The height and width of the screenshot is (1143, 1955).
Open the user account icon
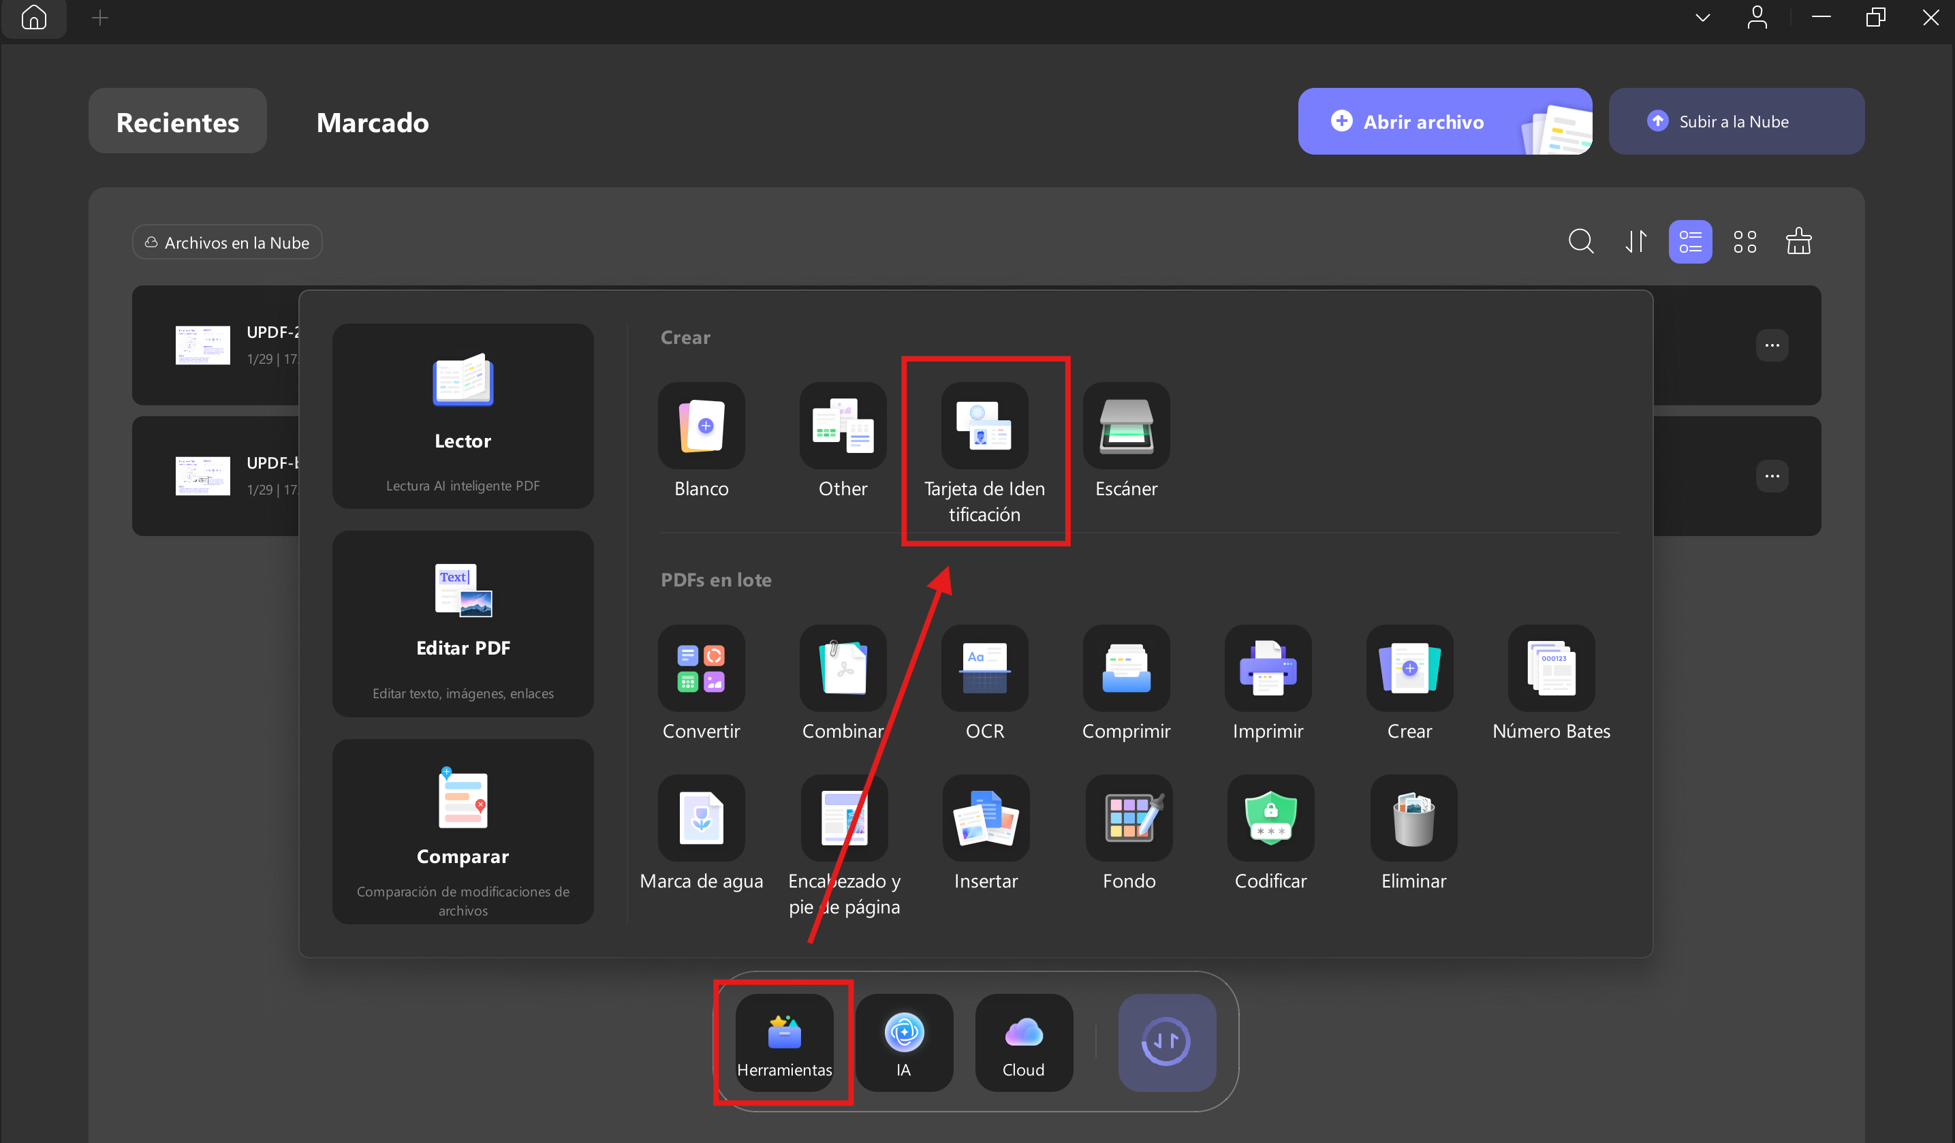coord(1756,18)
